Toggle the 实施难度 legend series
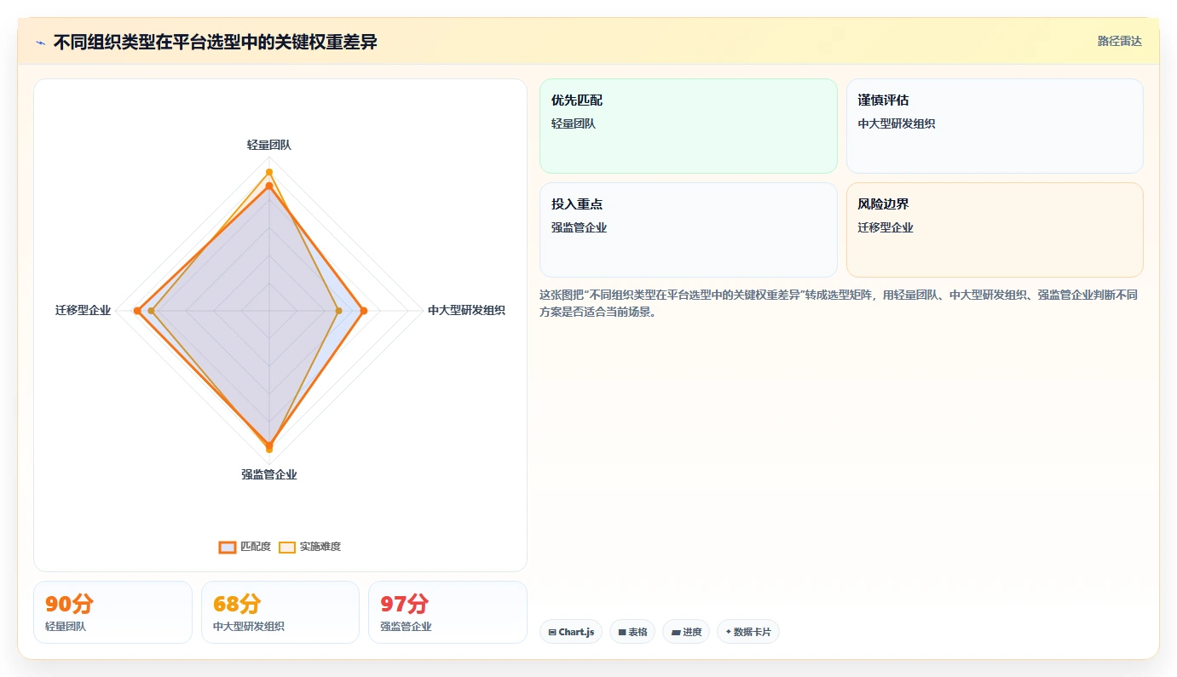The height and width of the screenshot is (677, 1177). [x=310, y=547]
